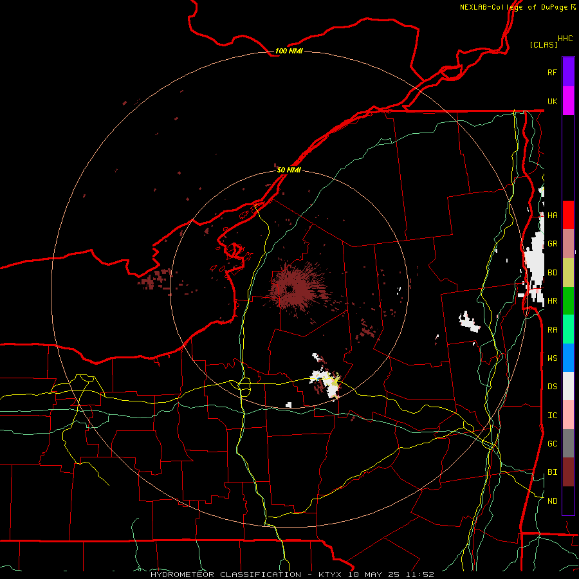The image size is (579, 579).
Task: Click the RF purple legend swatch
Action: point(568,72)
